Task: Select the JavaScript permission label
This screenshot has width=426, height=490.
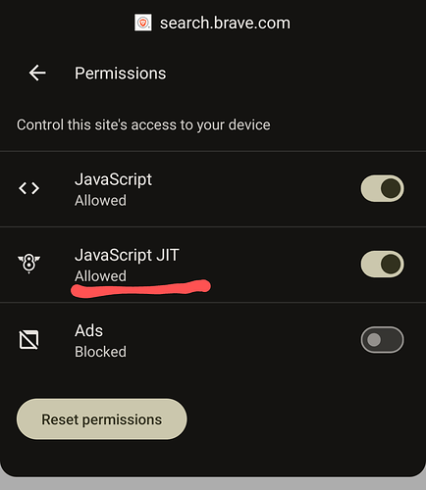Action: [113, 179]
